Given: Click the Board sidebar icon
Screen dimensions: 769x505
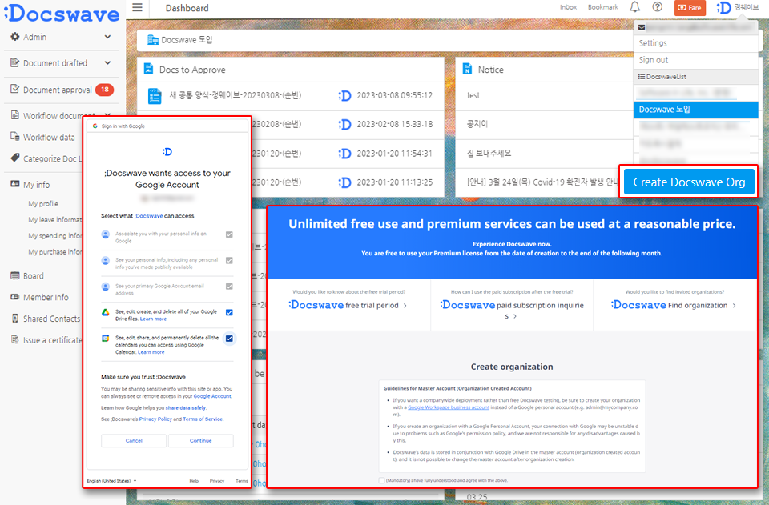Looking at the screenshot, I should [x=15, y=275].
